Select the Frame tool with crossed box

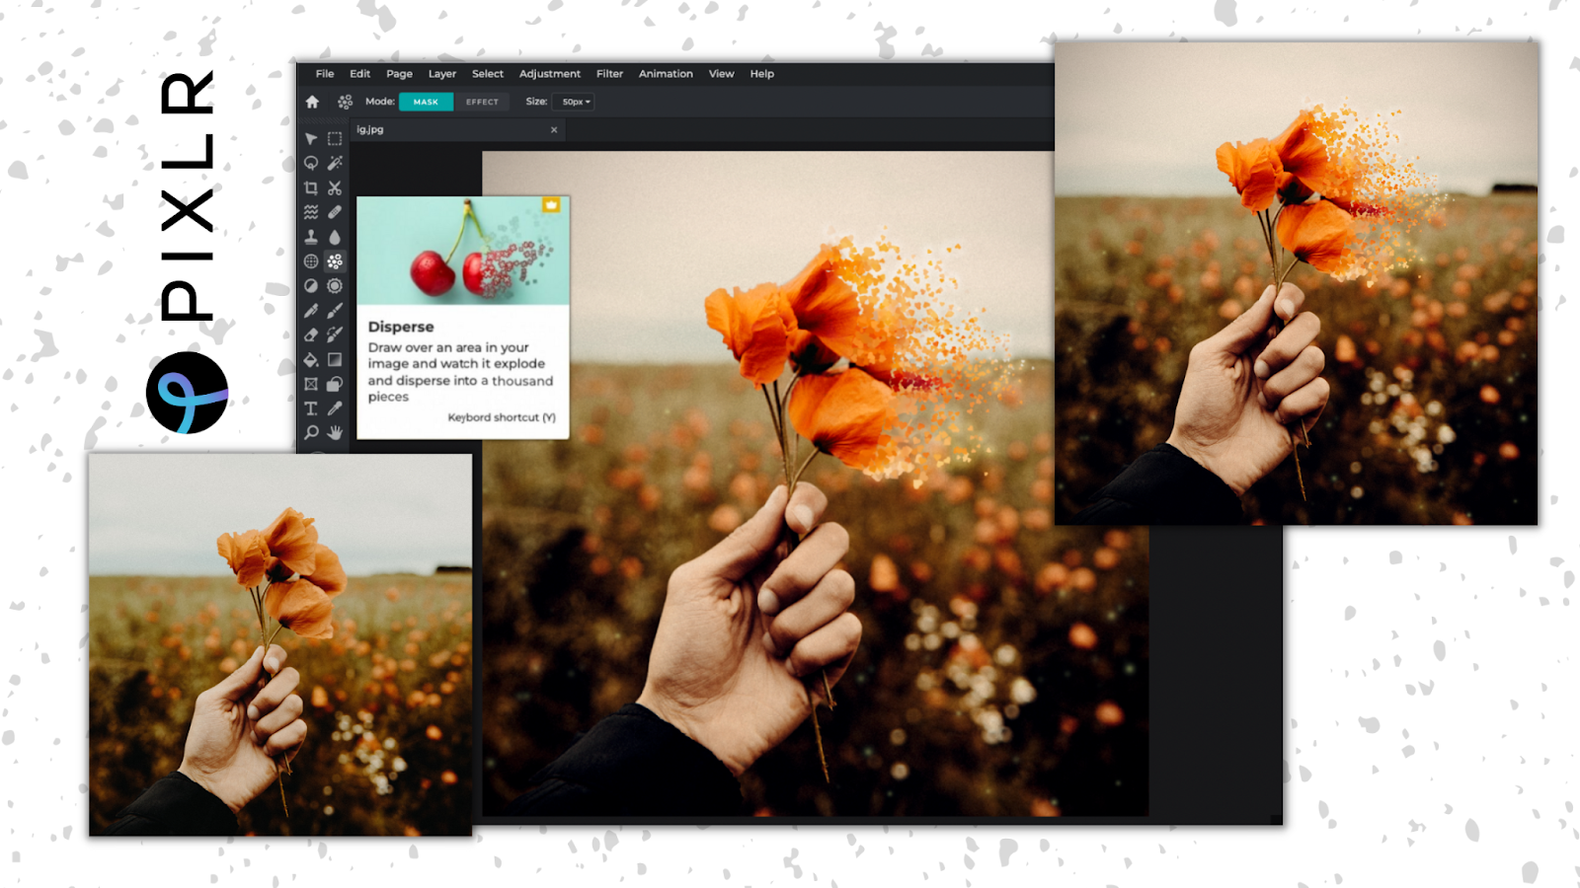click(311, 384)
